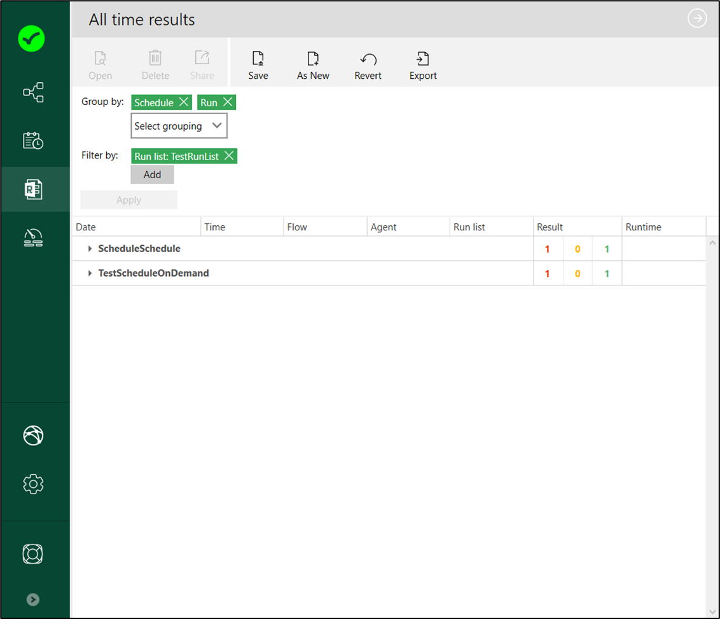The height and width of the screenshot is (619, 720).
Task: Open the Flows section from sidebar
Action: tap(33, 92)
